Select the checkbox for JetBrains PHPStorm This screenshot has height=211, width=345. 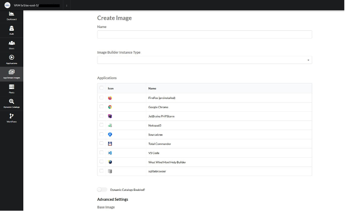pos(102,116)
